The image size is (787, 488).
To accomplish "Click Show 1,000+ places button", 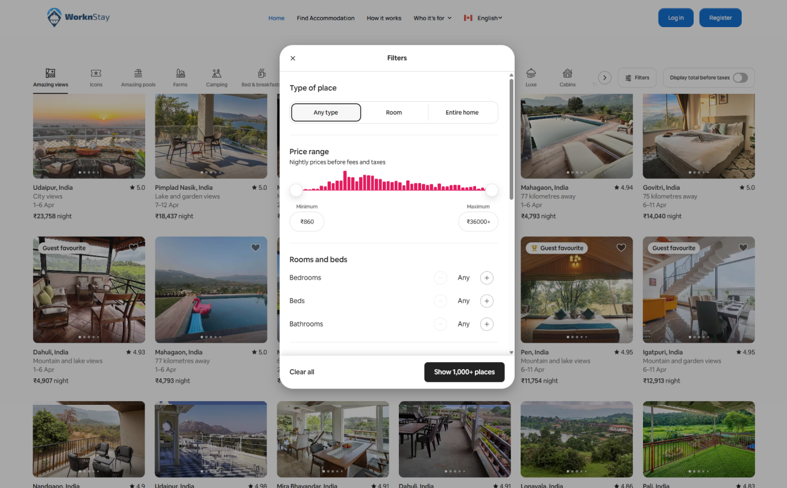I will (464, 372).
